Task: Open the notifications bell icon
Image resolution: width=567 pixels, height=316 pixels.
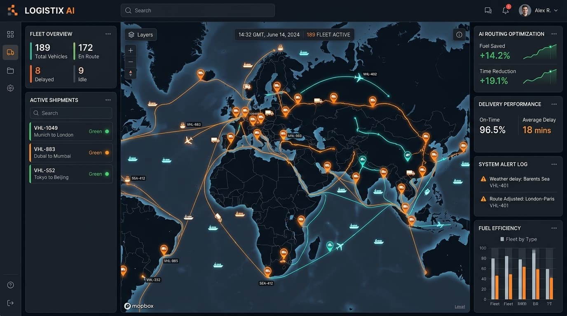Action: (506, 11)
